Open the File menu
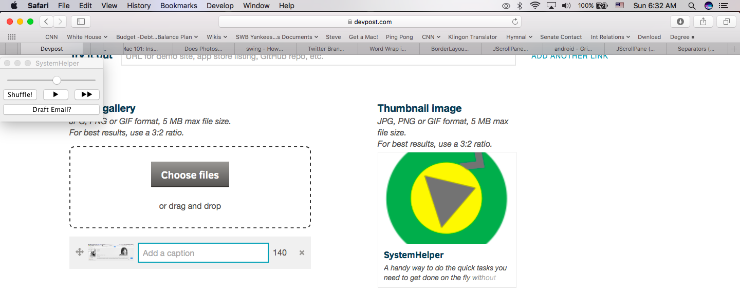 click(64, 6)
